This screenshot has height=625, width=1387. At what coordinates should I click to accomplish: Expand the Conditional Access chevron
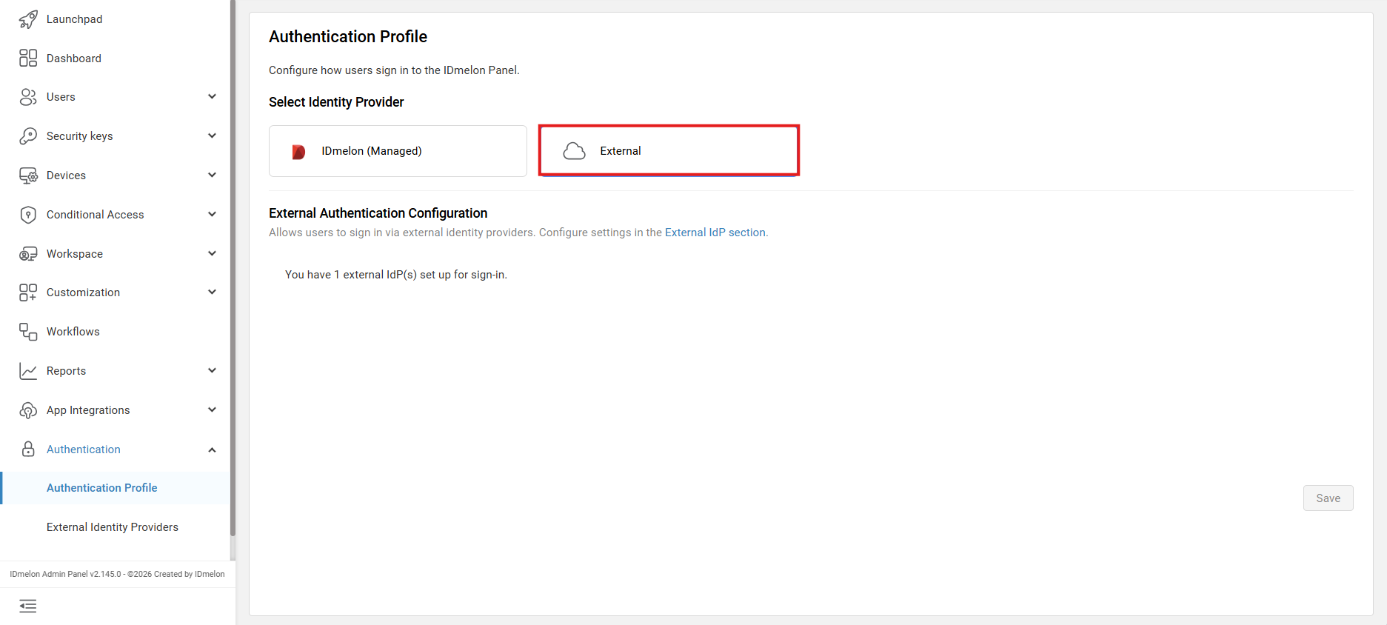[212, 215]
